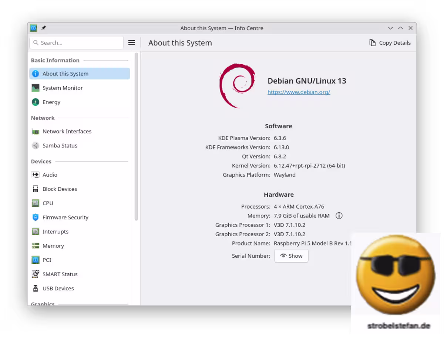Show the hidden serial number
444x338 pixels.
click(291, 256)
